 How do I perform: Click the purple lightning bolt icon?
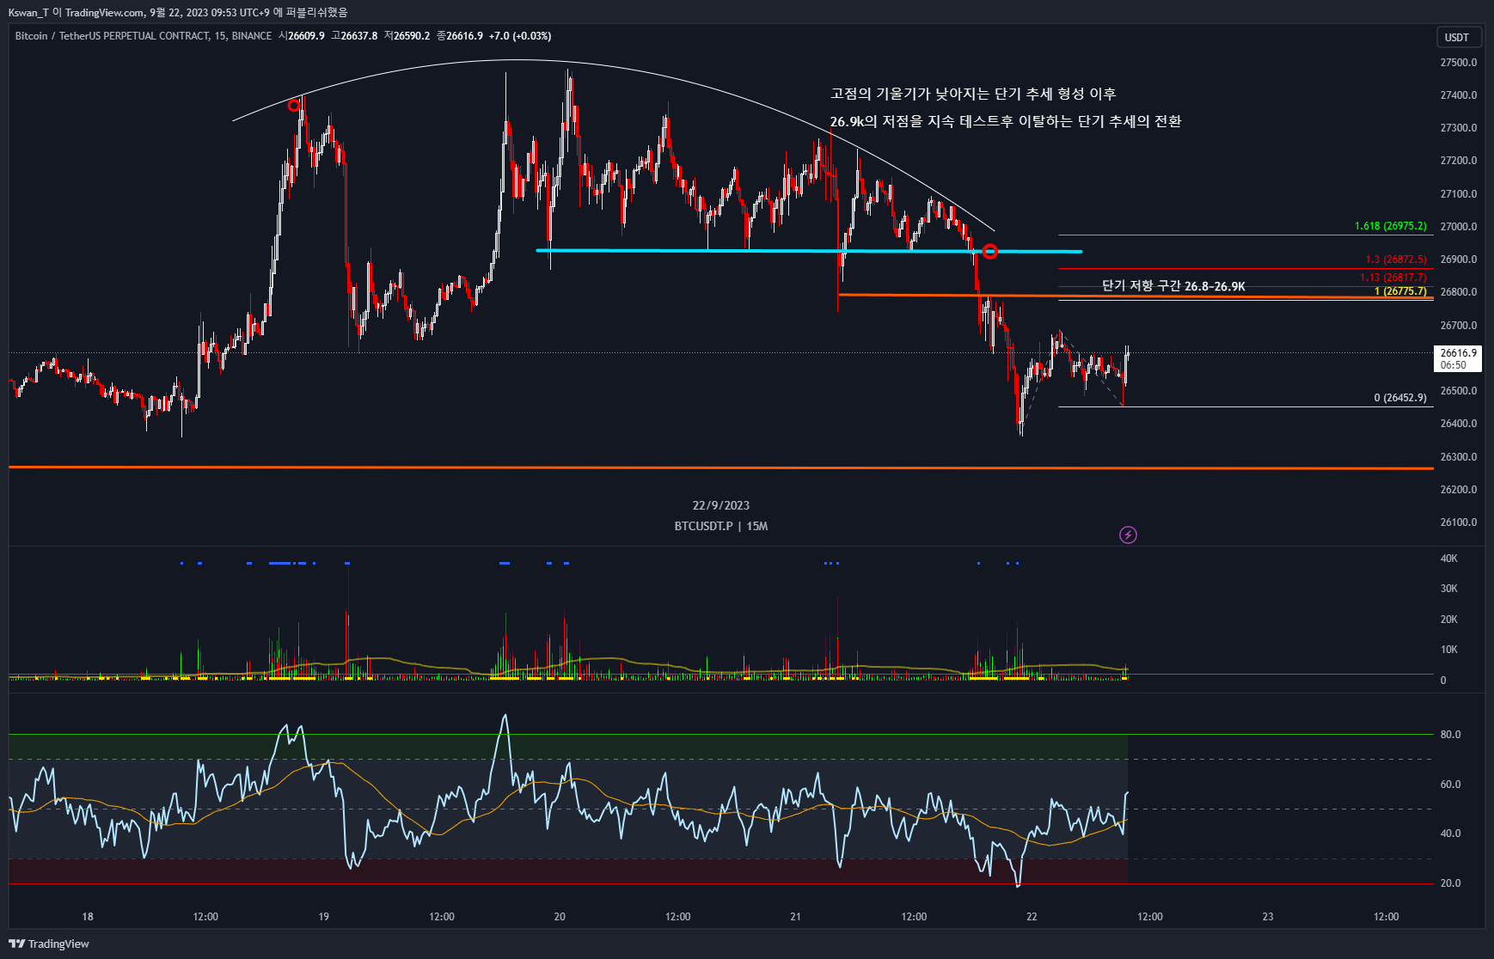[1128, 535]
